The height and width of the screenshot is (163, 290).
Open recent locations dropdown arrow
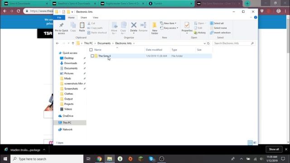[68, 43]
